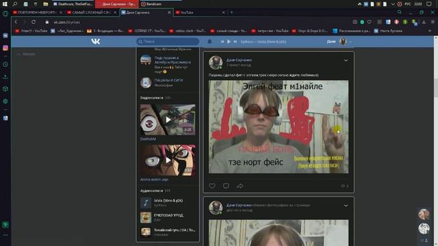Open History clock in Opera sidebar
The width and height of the screenshot is (438, 246).
point(5,64)
